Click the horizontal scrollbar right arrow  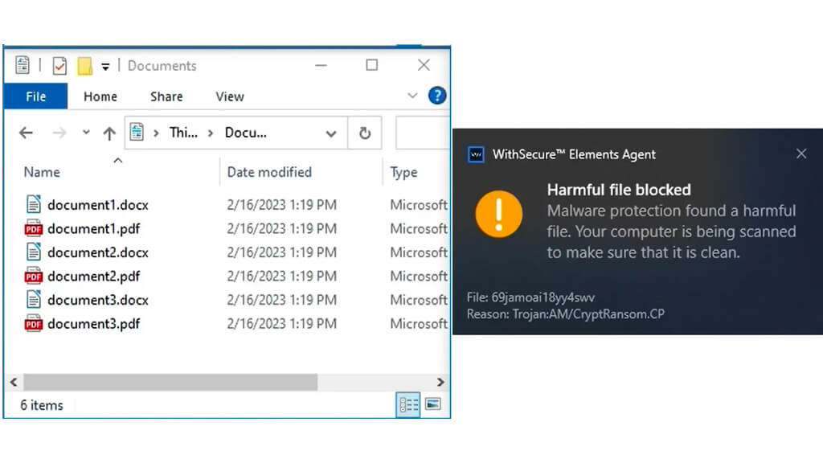[441, 382]
